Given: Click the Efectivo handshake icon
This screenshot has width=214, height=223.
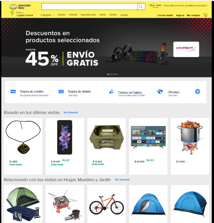Looking at the screenshot, I should tap(160, 92).
